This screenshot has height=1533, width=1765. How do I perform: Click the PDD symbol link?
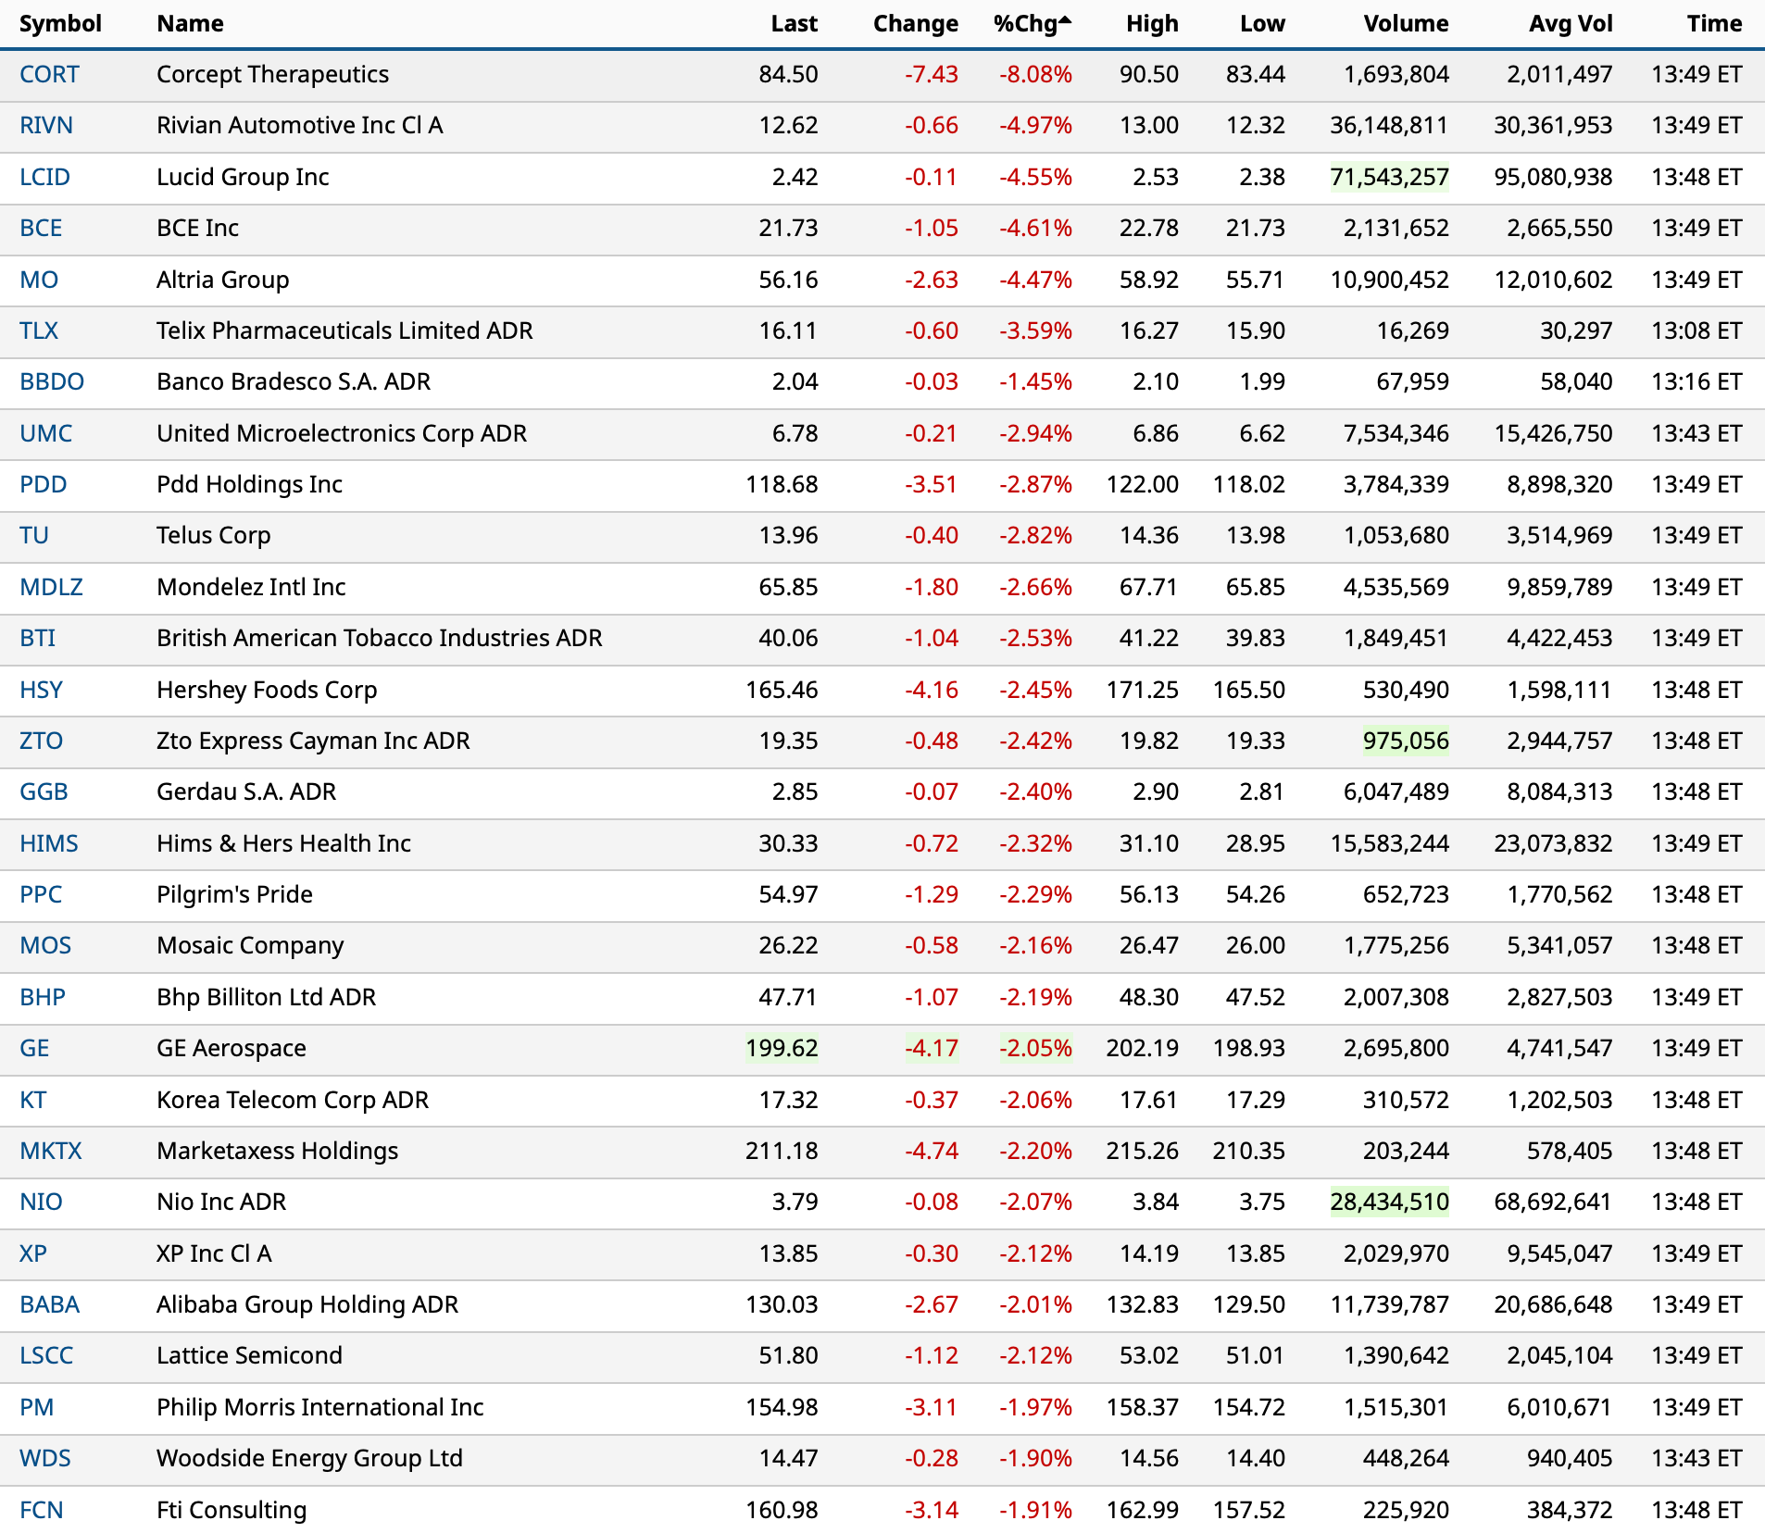(44, 484)
